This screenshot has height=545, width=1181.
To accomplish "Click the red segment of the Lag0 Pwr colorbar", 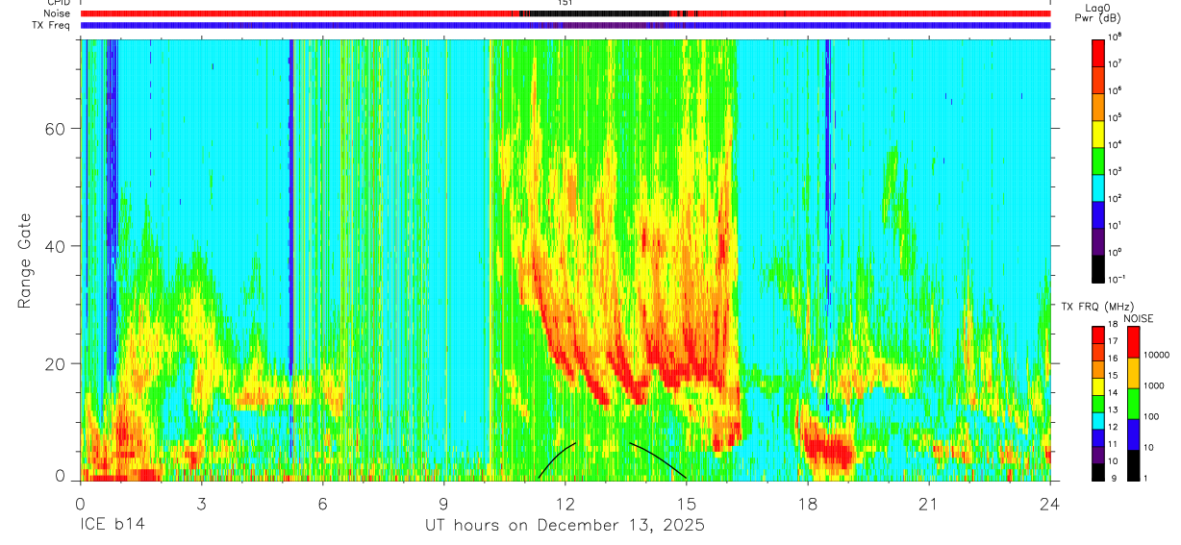I will pyautogui.click(x=1099, y=51).
